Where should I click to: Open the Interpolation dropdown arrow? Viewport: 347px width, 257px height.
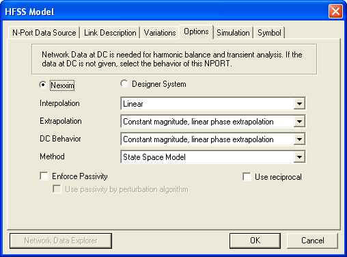tap(299, 104)
